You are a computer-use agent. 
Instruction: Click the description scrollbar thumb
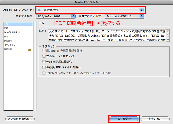[168, 33]
